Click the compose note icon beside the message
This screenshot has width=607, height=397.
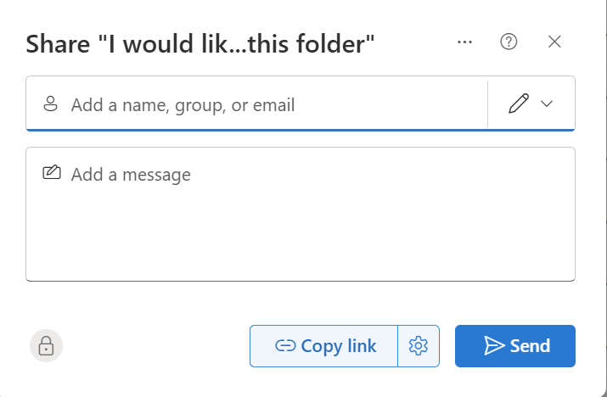click(x=51, y=173)
